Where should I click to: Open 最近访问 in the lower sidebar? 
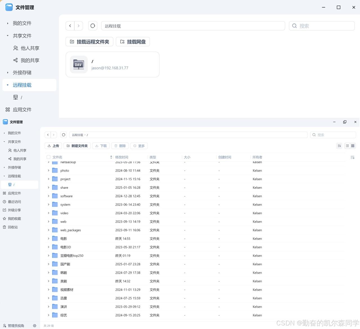click(x=14, y=202)
